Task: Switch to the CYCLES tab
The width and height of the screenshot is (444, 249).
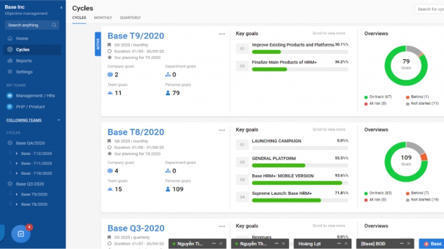Action: pos(79,18)
